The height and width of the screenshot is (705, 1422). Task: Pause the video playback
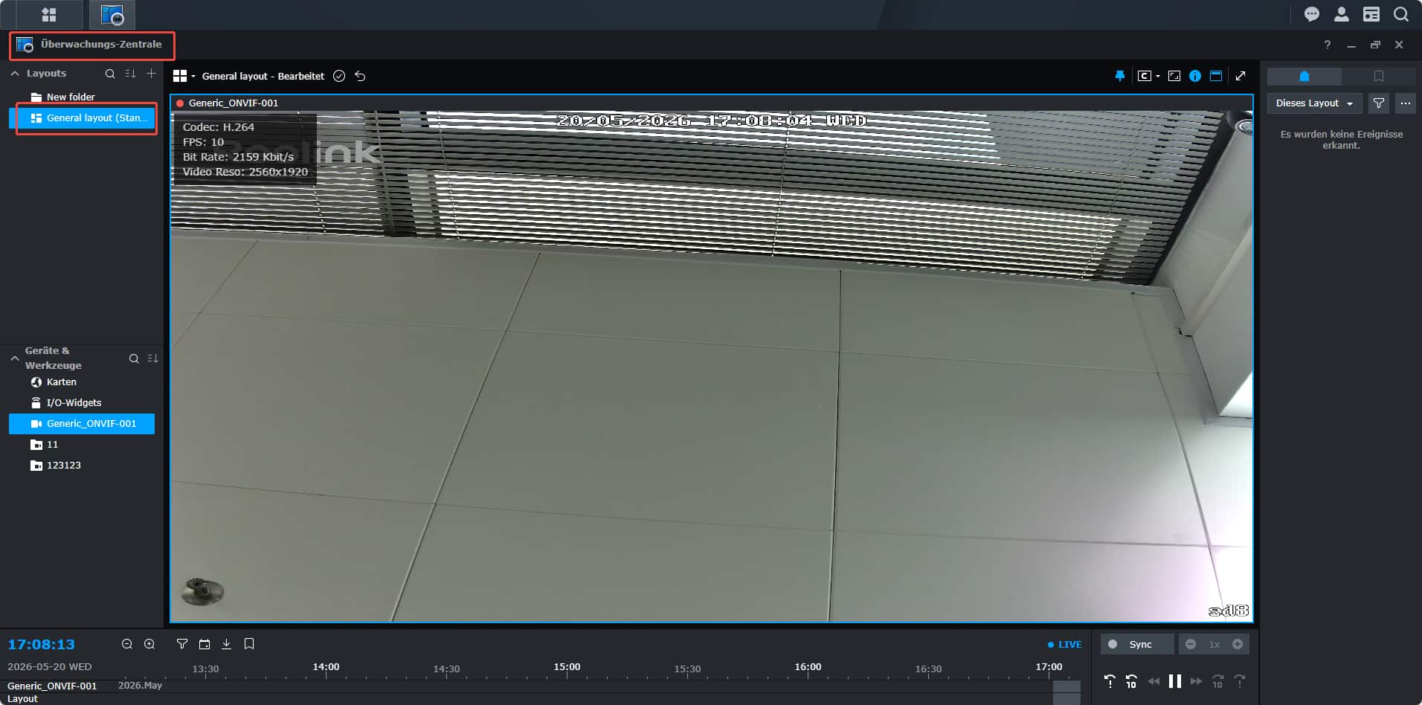coord(1175,681)
